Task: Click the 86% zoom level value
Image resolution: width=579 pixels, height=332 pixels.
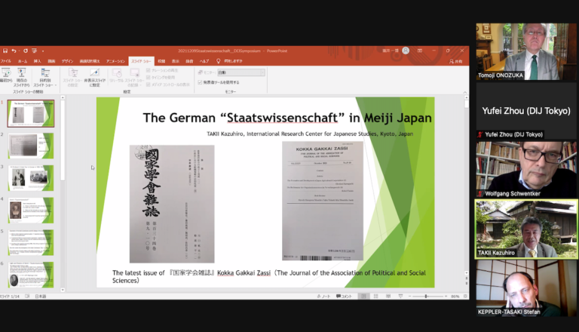Action: pos(455,296)
